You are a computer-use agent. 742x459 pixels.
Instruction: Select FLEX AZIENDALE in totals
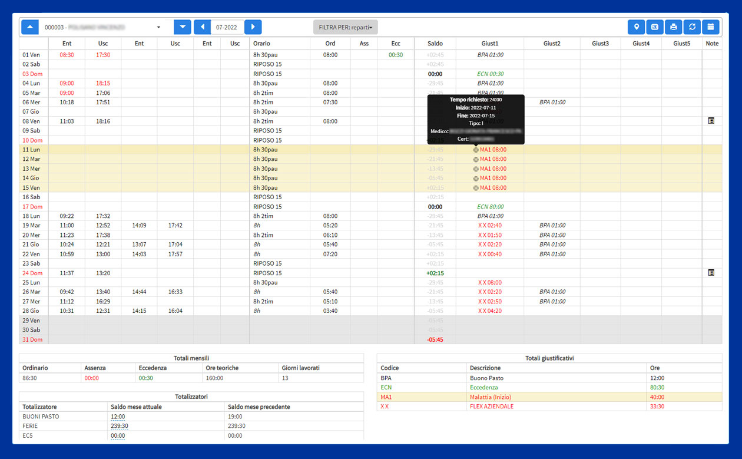pyautogui.click(x=492, y=407)
